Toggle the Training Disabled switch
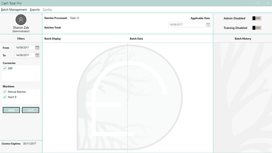272x153 pixels. click(x=257, y=28)
